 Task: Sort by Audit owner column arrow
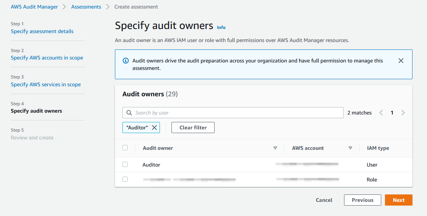[x=275, y=148]
